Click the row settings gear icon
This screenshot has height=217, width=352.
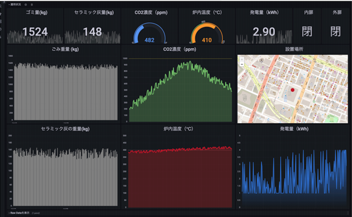26,4
